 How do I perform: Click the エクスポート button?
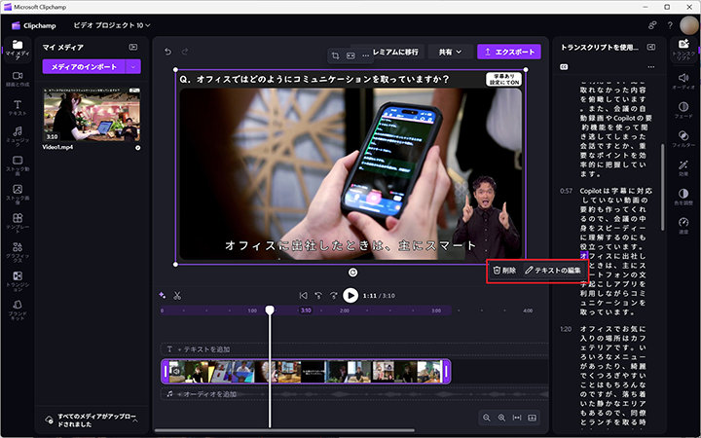(x=509, y=52)
